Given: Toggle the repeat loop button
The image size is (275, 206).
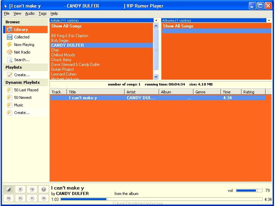Looking at the screenshot, I should click(x=32, y=189).
